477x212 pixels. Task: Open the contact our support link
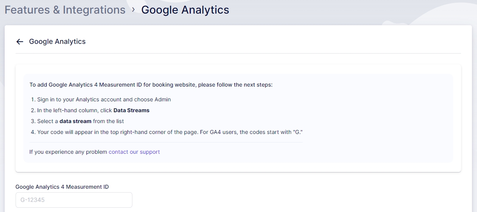[x=134, y=152]
